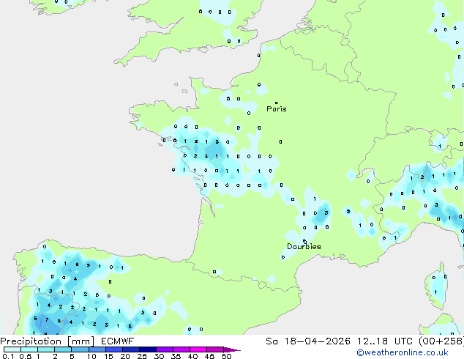
Task: Click the '35' scale label
Action: point(176,356)
